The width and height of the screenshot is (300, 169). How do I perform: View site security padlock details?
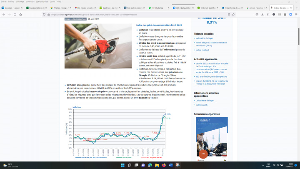pos(48,15)
